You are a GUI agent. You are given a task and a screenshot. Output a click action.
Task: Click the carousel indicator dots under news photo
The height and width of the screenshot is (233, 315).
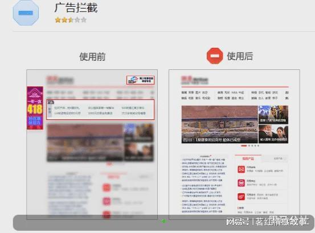click(250, 145)
